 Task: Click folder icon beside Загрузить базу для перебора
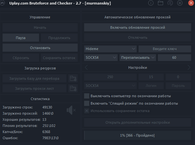point(73,78)
